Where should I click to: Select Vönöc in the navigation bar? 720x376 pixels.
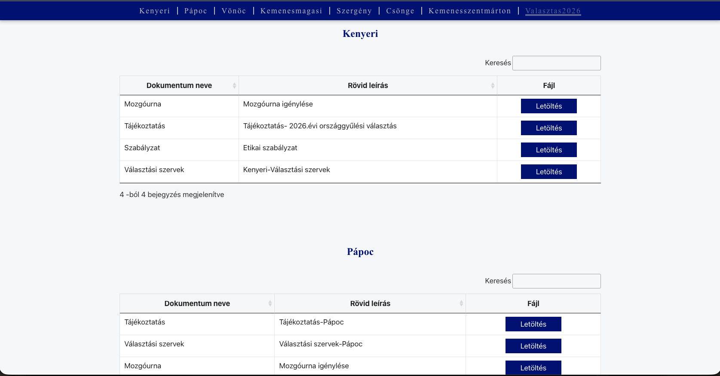234,11
